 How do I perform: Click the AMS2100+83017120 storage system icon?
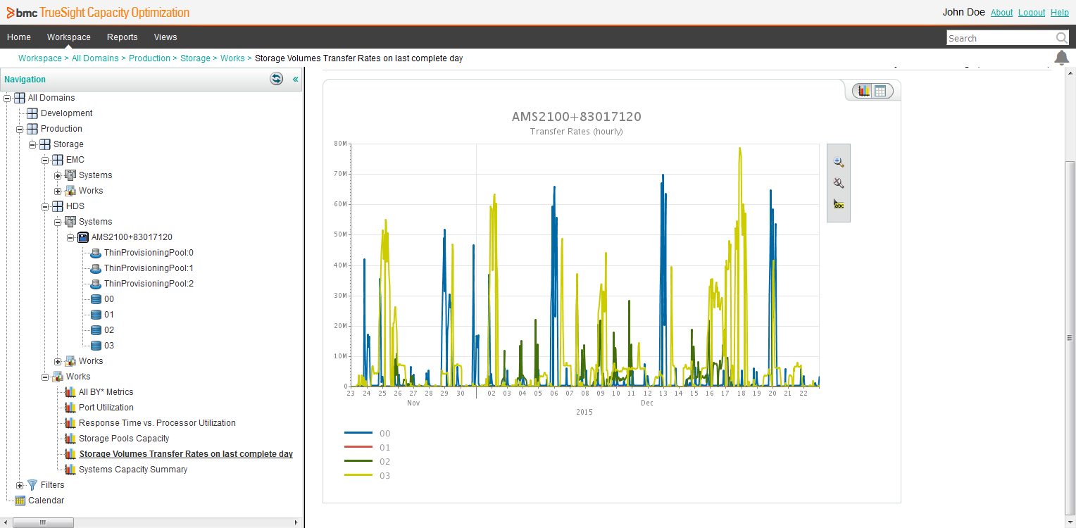click(x=83, y=237)
